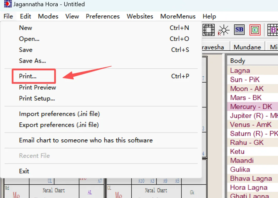Screen dimensions: 278x198
Task: Click the left Natal Chart label
Action: click(54, 190)
